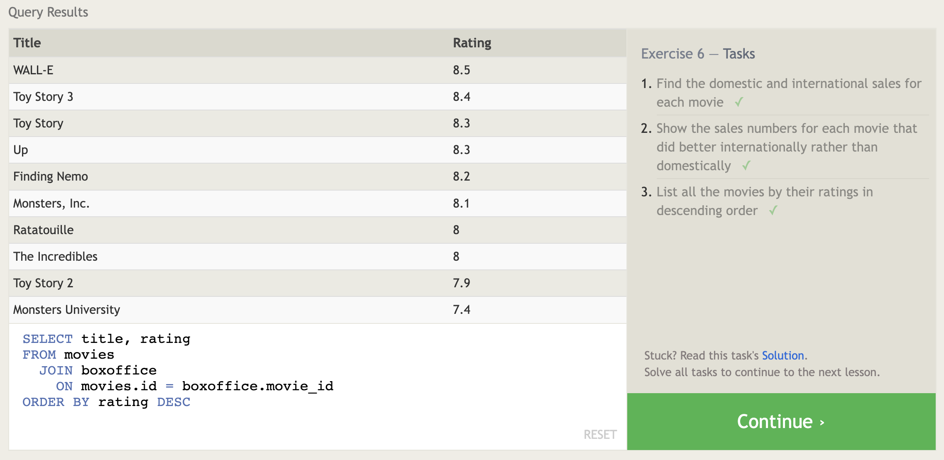Click the Exercise 6 Tasks heading
This screenshot has width=944, height=460.
pyautogui.click(x=697, y=54)
